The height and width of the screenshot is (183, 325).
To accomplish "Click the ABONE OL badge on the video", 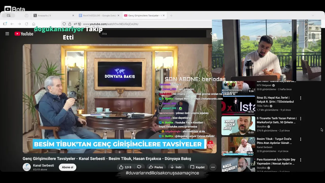I will click(x=210, y=145).
